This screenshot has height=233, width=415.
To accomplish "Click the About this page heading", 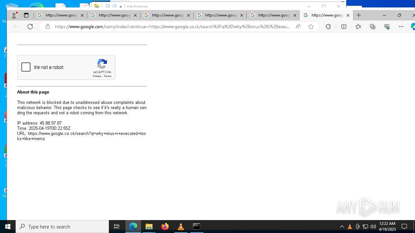I will [33, 92].
